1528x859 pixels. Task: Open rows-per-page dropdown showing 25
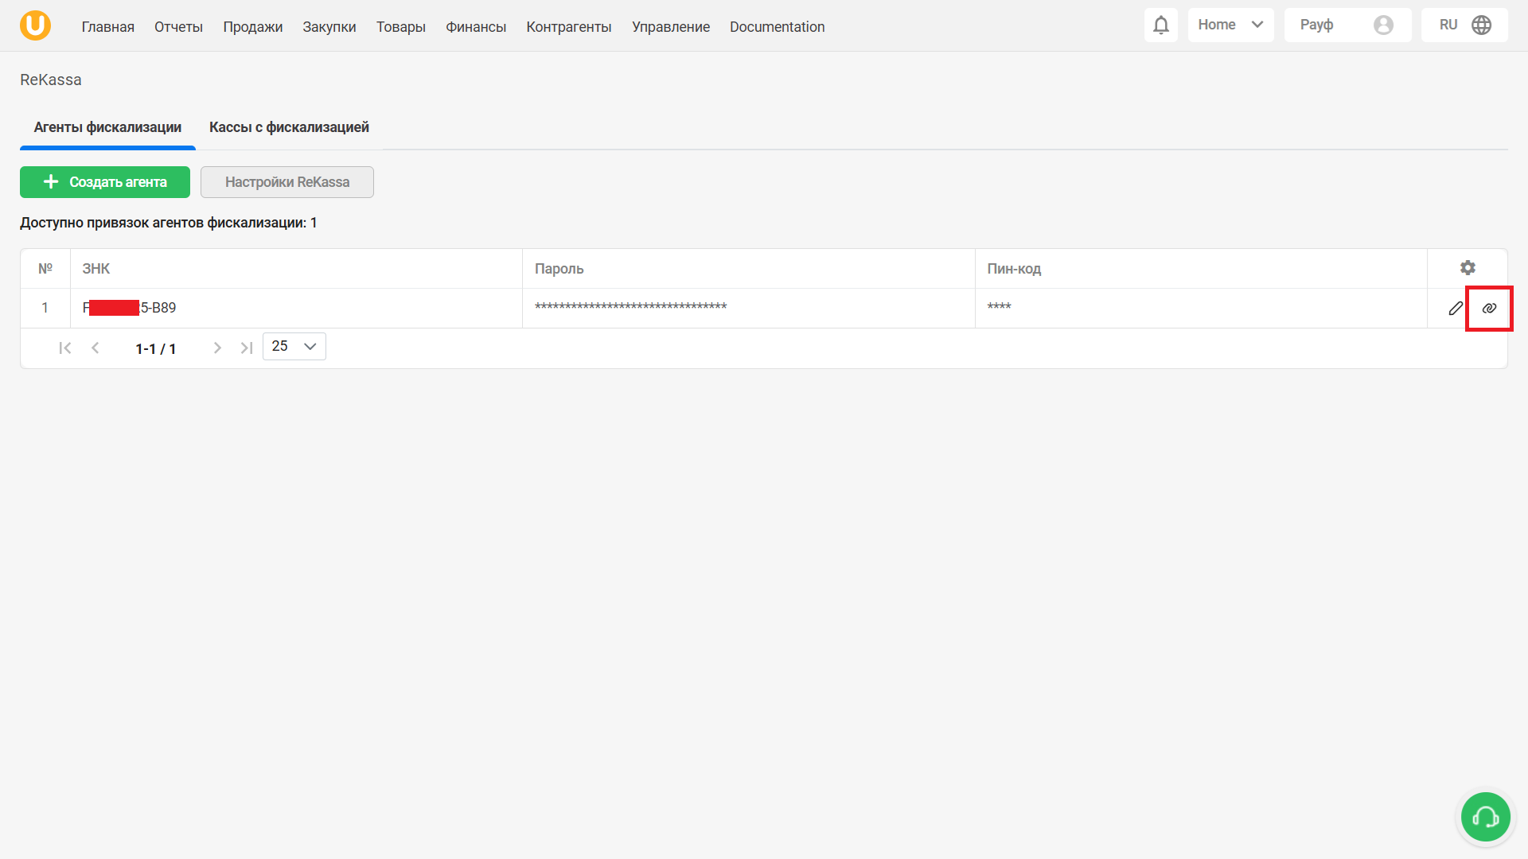(x=294, y=347)
